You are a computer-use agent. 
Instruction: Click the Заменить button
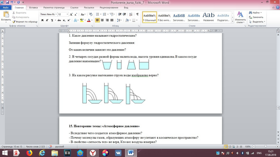(256, 17)
